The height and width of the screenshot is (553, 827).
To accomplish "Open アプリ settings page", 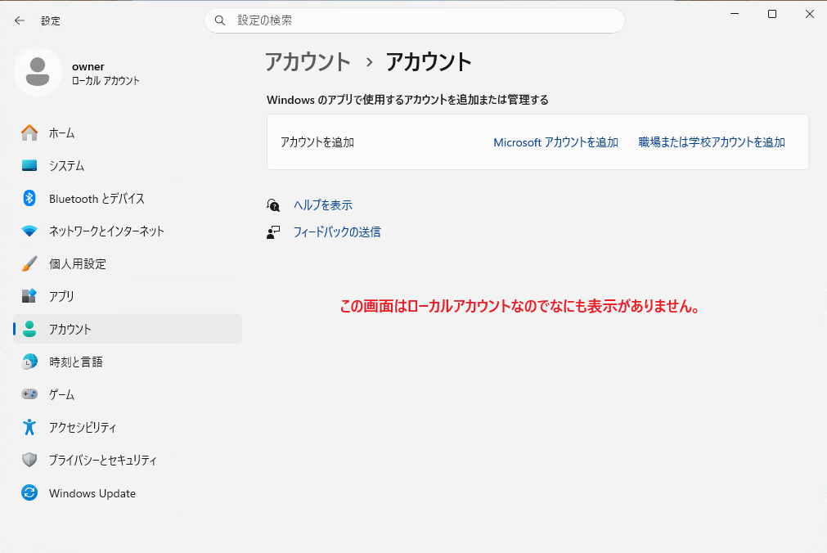I will [128, 296].
